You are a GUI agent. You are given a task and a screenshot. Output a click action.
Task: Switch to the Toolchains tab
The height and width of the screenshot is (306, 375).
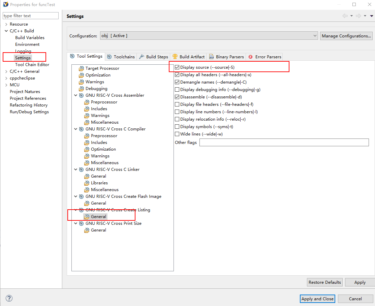point(121,57)
